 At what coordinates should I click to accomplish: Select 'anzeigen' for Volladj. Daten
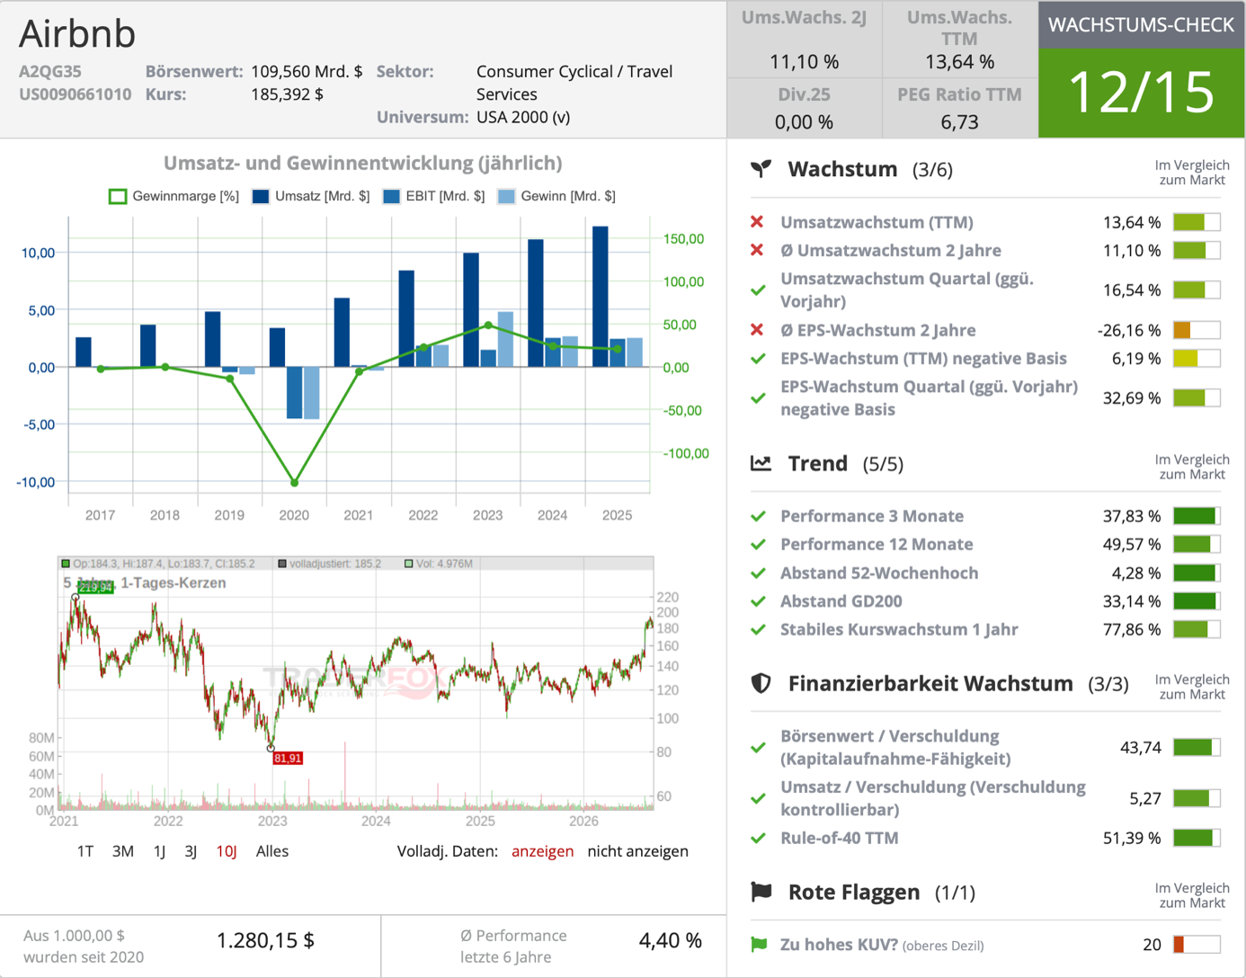coord(542,851)
